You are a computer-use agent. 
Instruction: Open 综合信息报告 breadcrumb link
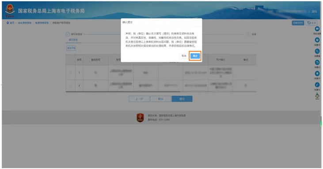click(25, 23)
